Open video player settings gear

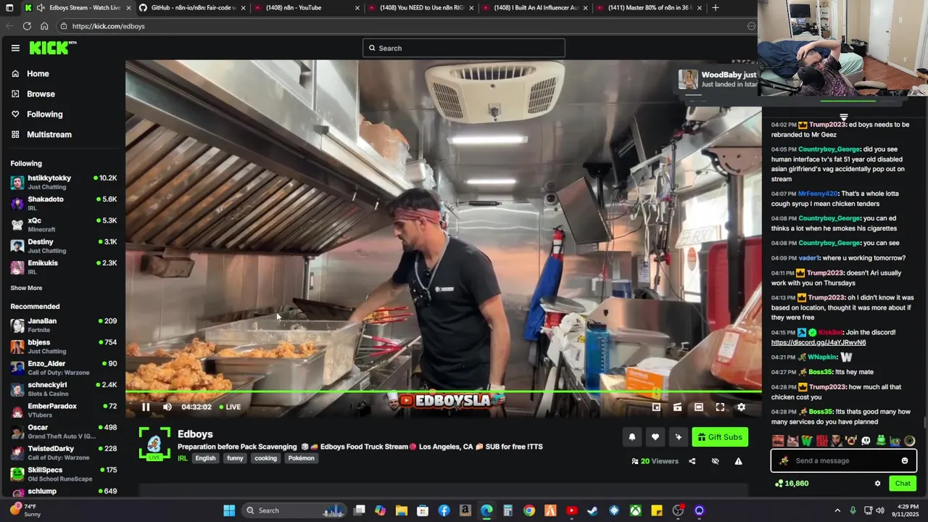coord(741,407)
